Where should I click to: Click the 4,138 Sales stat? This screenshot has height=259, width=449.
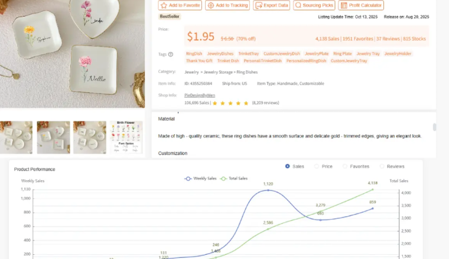click(327, 39)
